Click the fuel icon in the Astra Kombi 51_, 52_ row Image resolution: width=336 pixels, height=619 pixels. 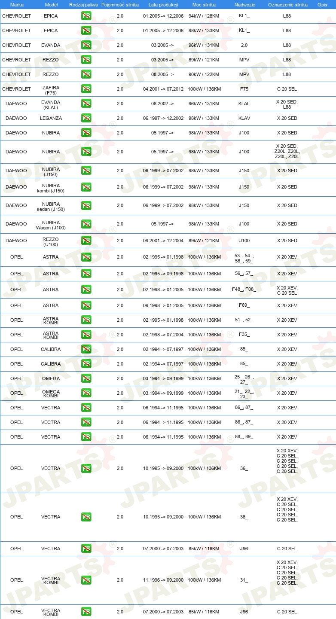86,320
